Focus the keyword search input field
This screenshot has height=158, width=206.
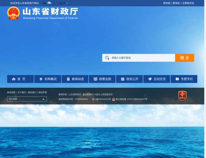pyautogui.click(x=138, y=58)
